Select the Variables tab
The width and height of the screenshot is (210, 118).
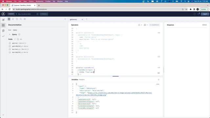pos(75,79)
